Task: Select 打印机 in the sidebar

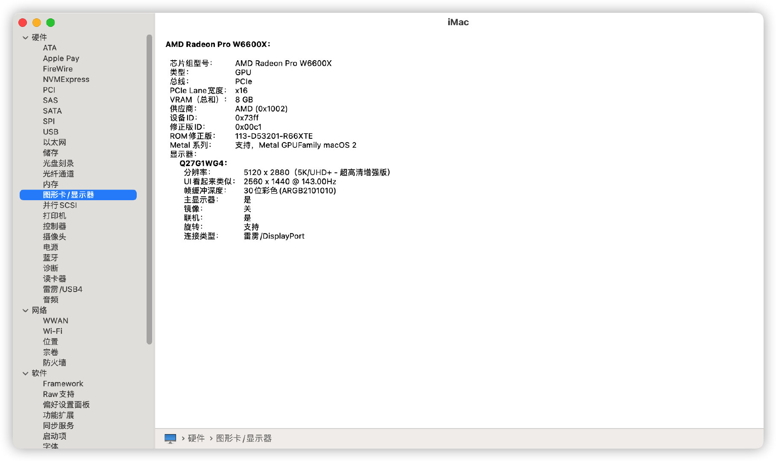Action: click(54, 216)
